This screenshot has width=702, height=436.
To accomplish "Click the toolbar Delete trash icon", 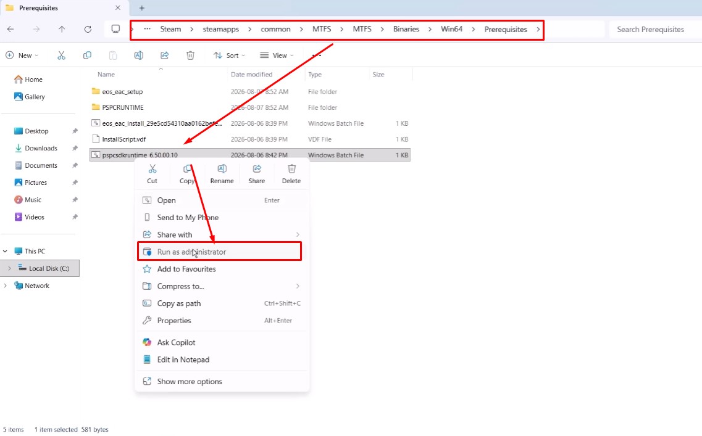I will click(x=190, y=56).
